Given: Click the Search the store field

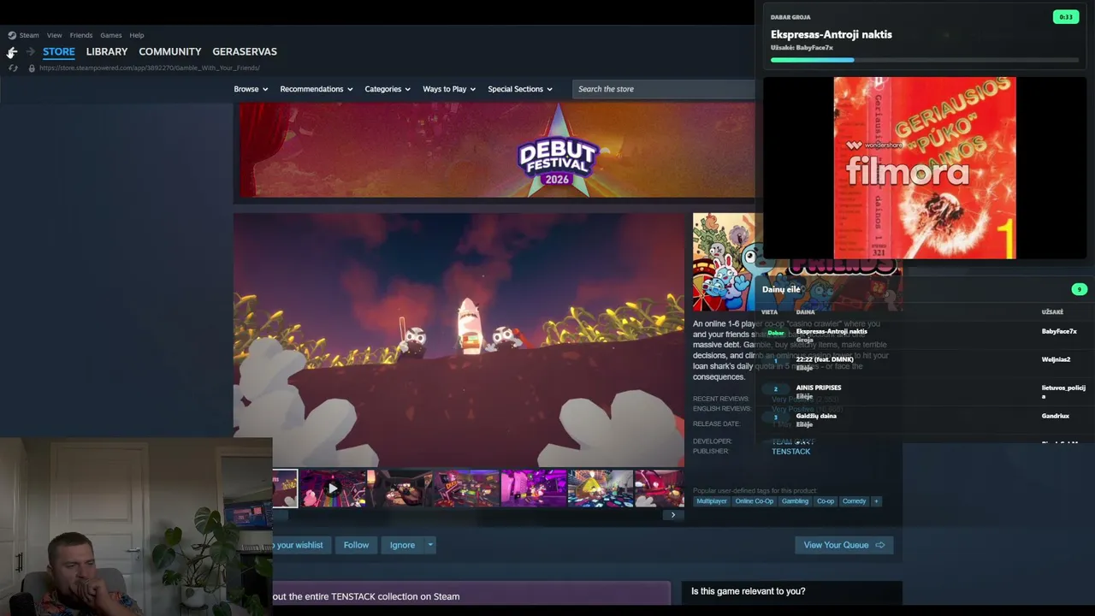Looking at the screenshot, I should point(663,89).
